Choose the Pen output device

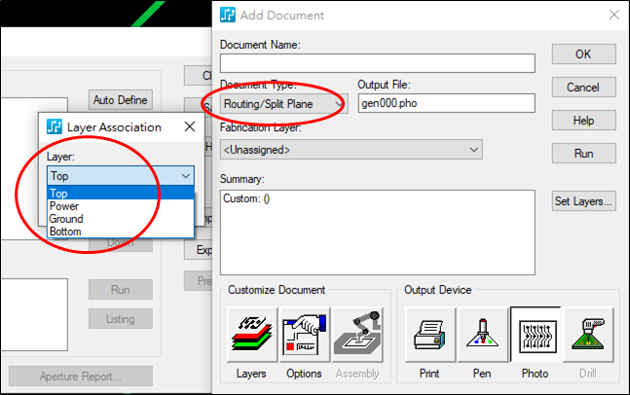pos(483,335)
